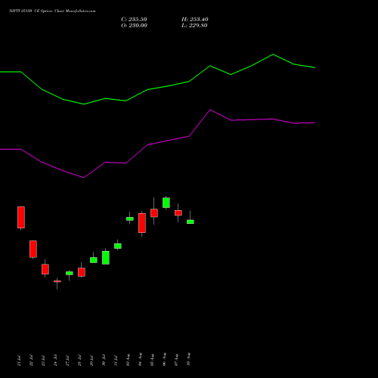Click the 10 Aug date label
Screen dimensions: 378x378
[188, 359]
